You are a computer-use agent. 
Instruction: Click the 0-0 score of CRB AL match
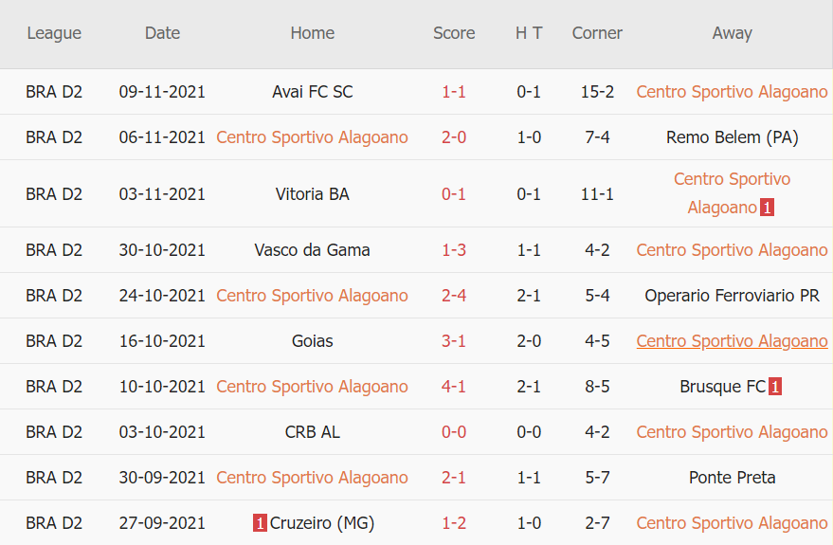[x=454, y=432]
